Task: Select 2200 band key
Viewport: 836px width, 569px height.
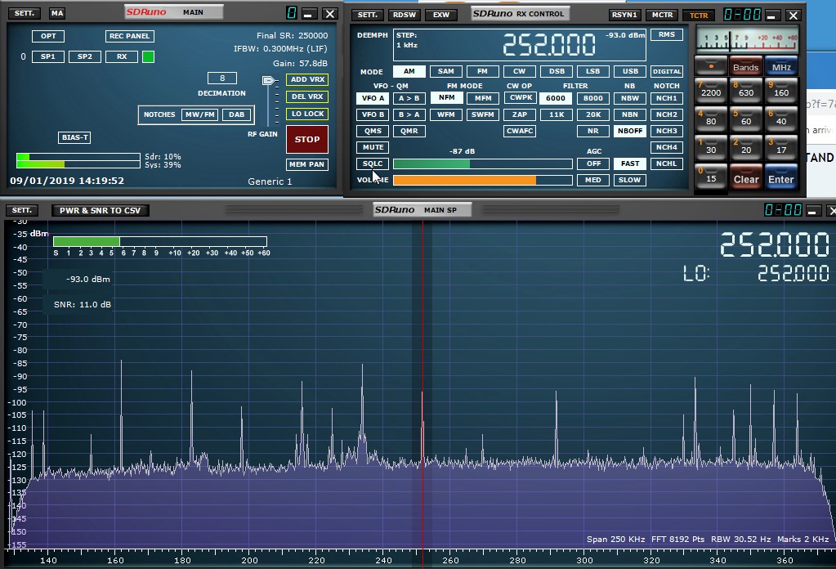Action: click(x=711, y=92)
